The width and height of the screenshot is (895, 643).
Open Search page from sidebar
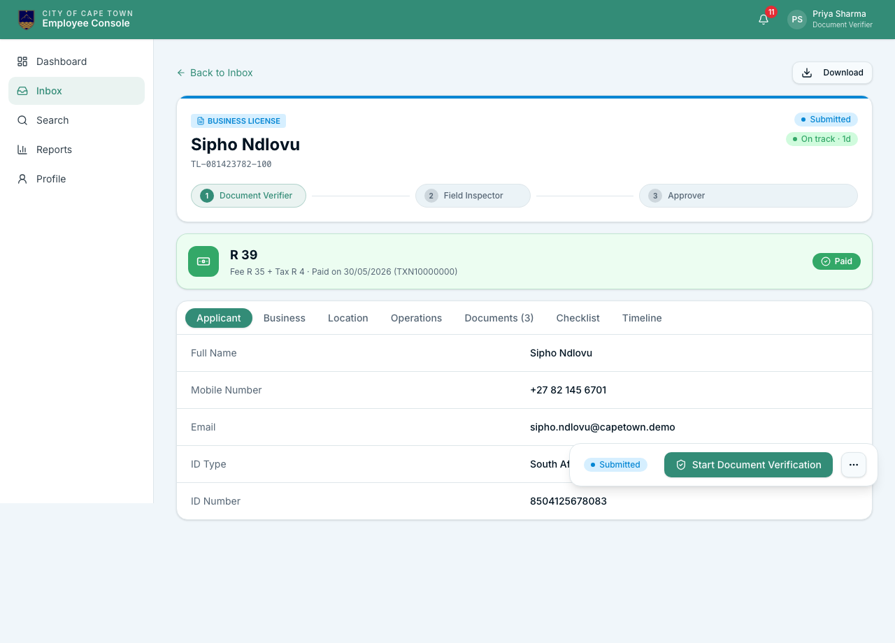point(76,120)
